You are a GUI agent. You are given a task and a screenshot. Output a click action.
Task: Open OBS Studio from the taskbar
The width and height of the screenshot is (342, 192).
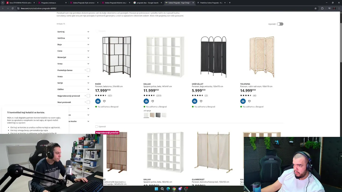click(x=186, y=189)
